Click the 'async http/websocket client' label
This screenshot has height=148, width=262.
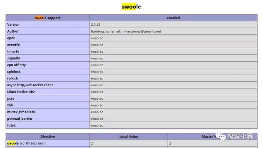(30, 85)
